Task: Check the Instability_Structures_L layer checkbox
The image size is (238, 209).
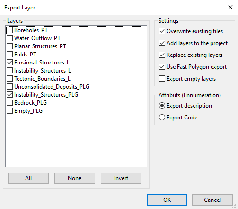Action: (9, 71)
